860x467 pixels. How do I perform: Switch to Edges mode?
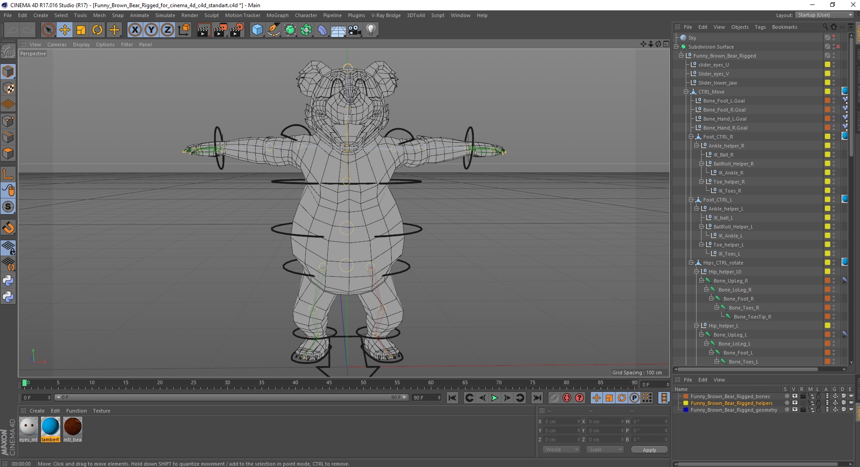pyautogui.click(x=8, y=137)
